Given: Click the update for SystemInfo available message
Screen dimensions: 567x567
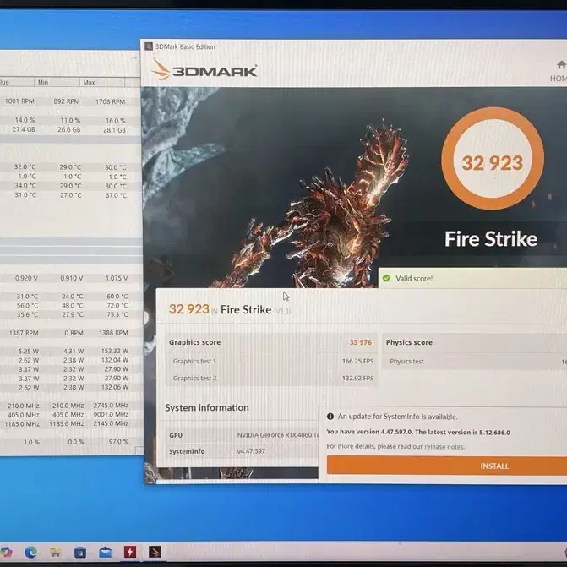Looking at the screenshot, I should (x=397, y=417).
